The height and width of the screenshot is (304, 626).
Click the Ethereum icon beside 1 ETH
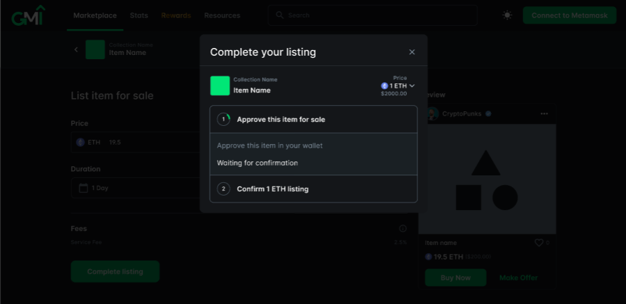(x=385, y=86)
